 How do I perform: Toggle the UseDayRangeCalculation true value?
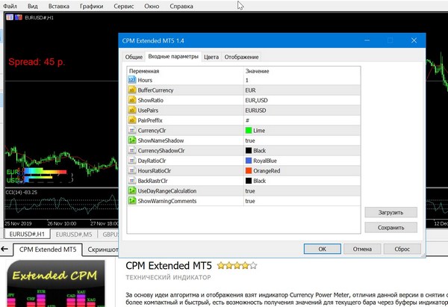302,190
